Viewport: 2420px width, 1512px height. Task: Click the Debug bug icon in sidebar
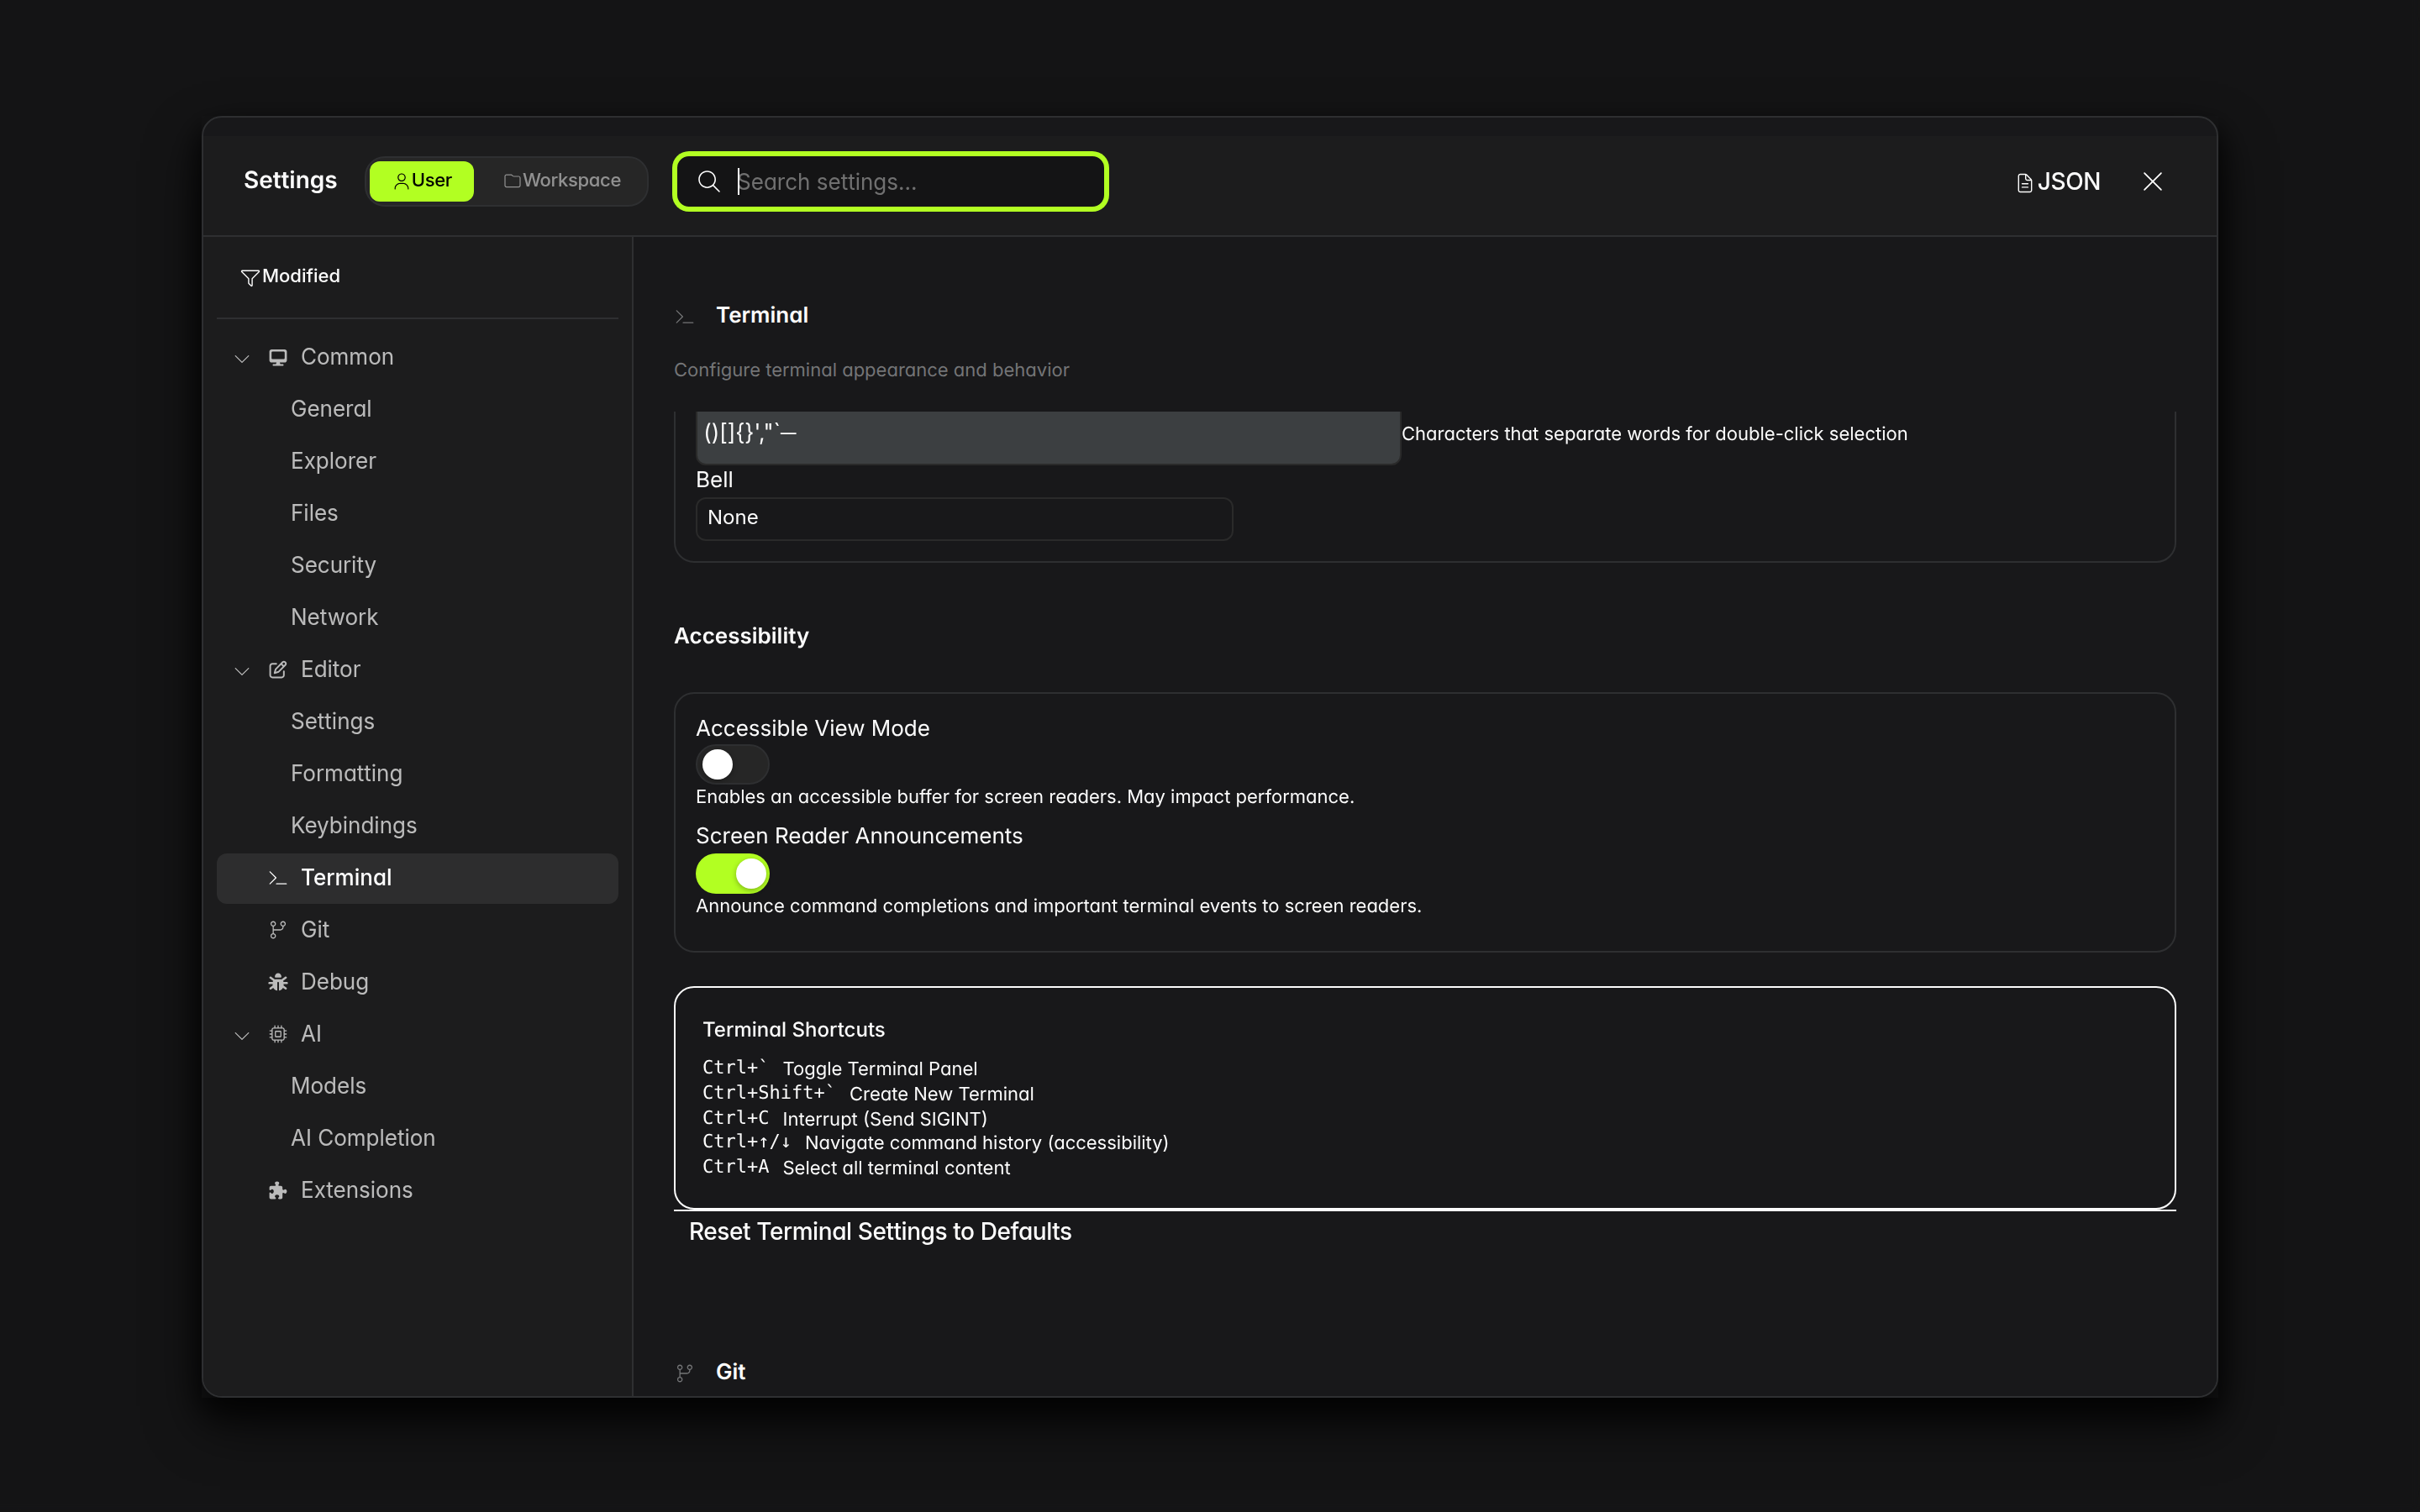[278, 982]
